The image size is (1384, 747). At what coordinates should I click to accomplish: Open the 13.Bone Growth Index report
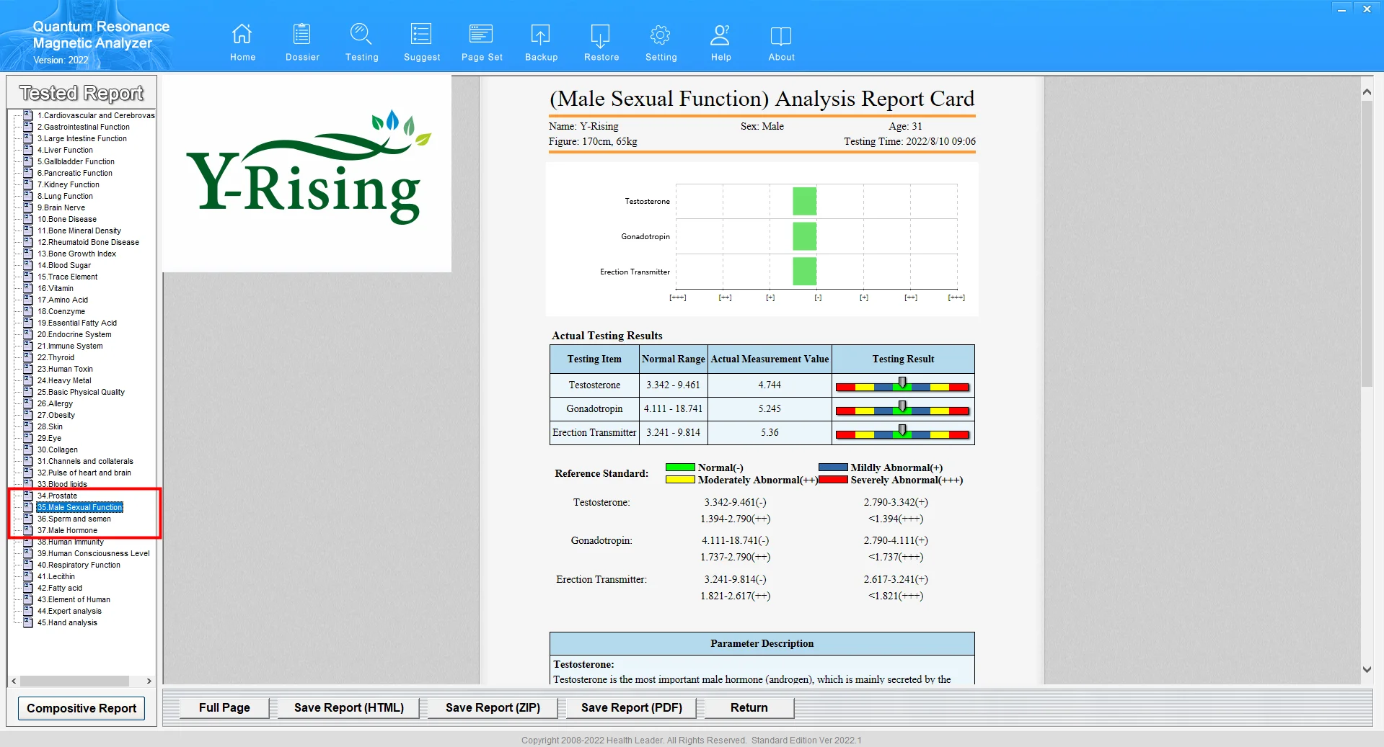(x=76, y=254)
